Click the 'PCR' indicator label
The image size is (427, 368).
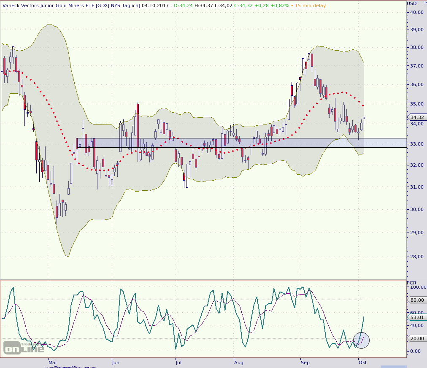coord(411,283)
